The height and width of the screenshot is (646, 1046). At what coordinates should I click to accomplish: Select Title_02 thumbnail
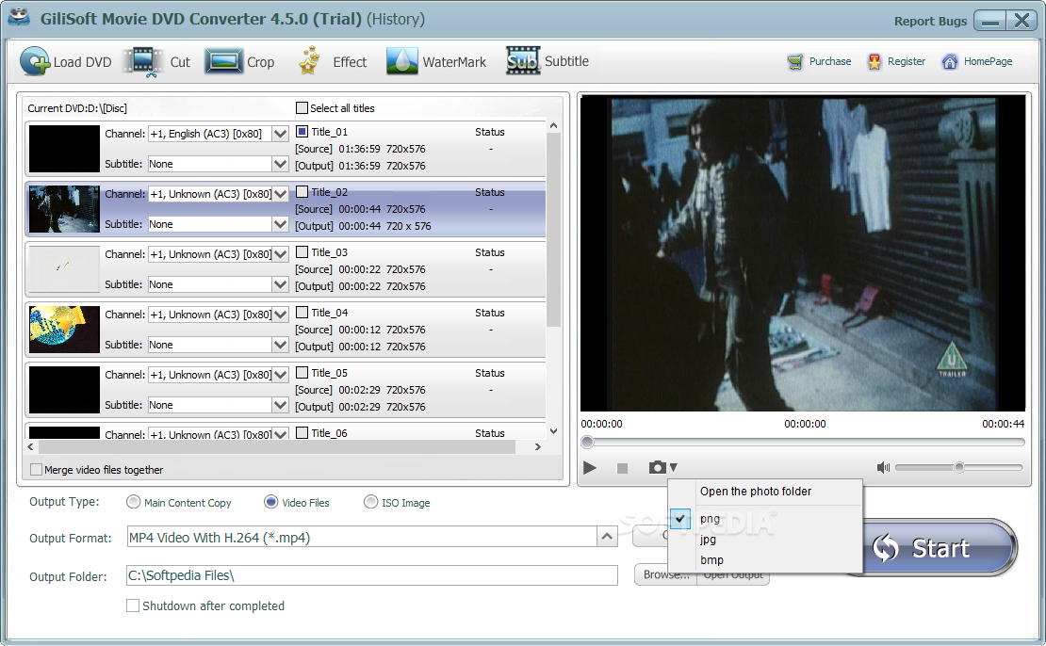(64, 209)
